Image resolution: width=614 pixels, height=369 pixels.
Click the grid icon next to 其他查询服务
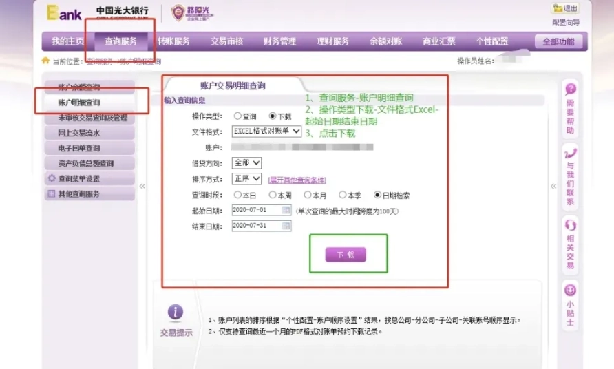tap(52, 193)
